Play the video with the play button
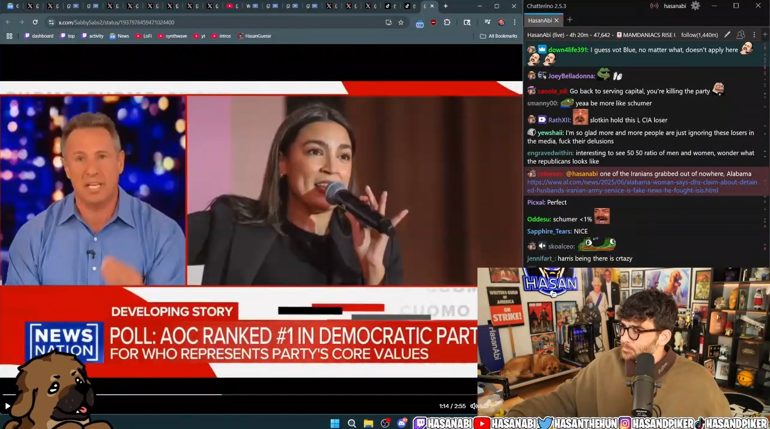The image size is (770, 429). coord(8,406)
